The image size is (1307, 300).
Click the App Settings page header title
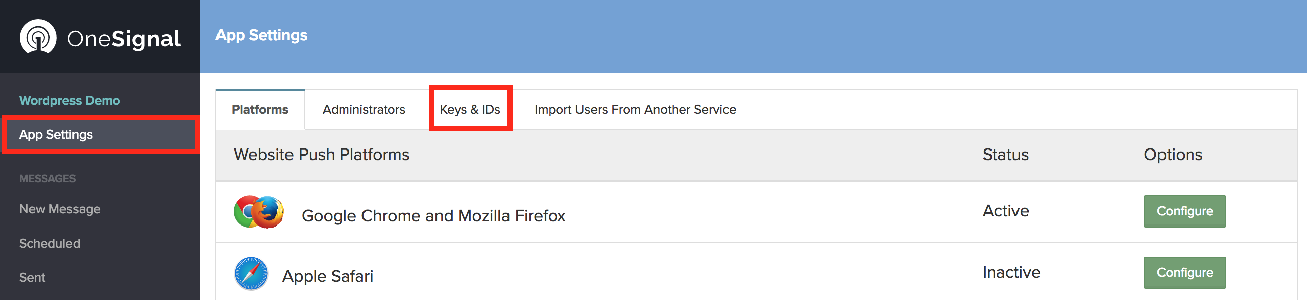coord(261,35)
